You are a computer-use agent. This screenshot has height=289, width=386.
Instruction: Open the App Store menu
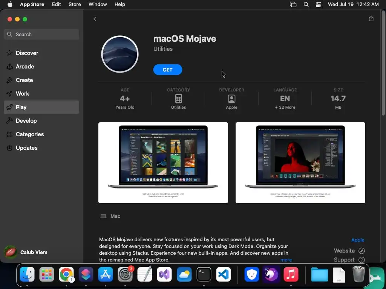(32, 4)
